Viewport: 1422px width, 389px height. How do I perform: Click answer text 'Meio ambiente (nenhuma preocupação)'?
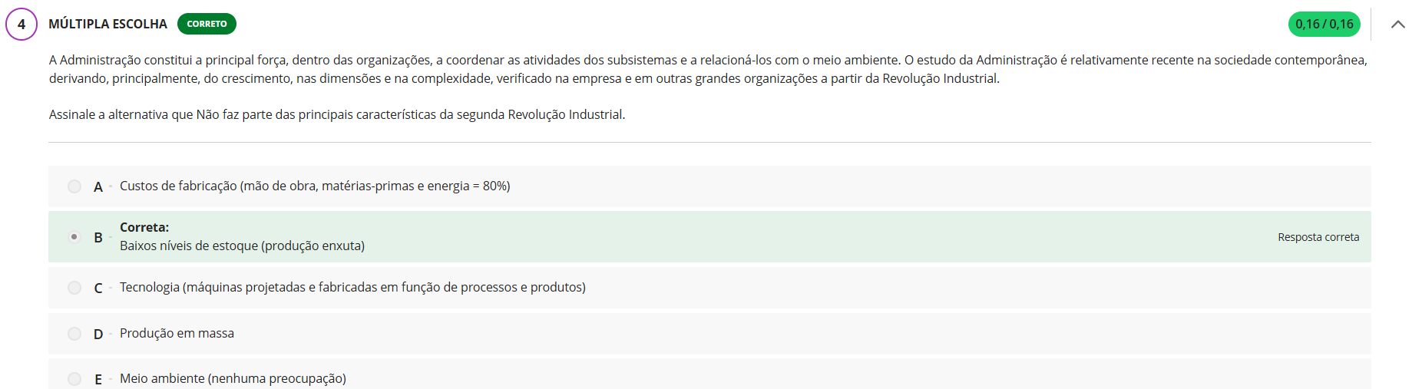(233, 379)
